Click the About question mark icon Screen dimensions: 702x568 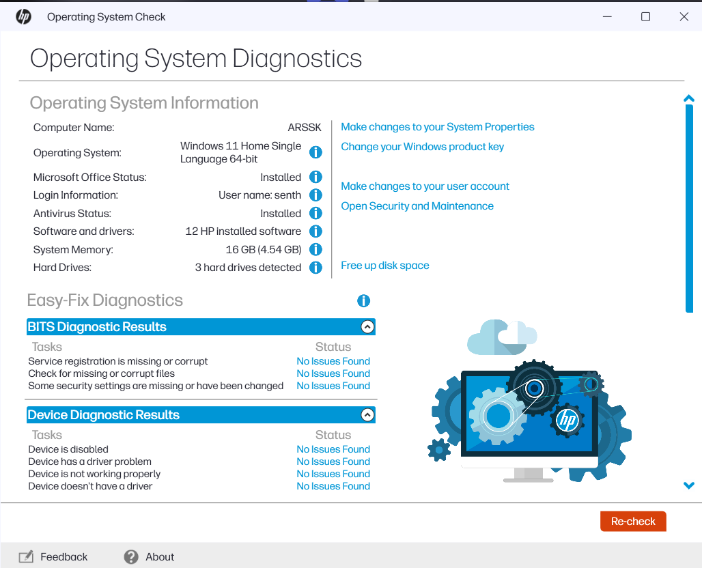pyautogui.click(x=131, y=557)
